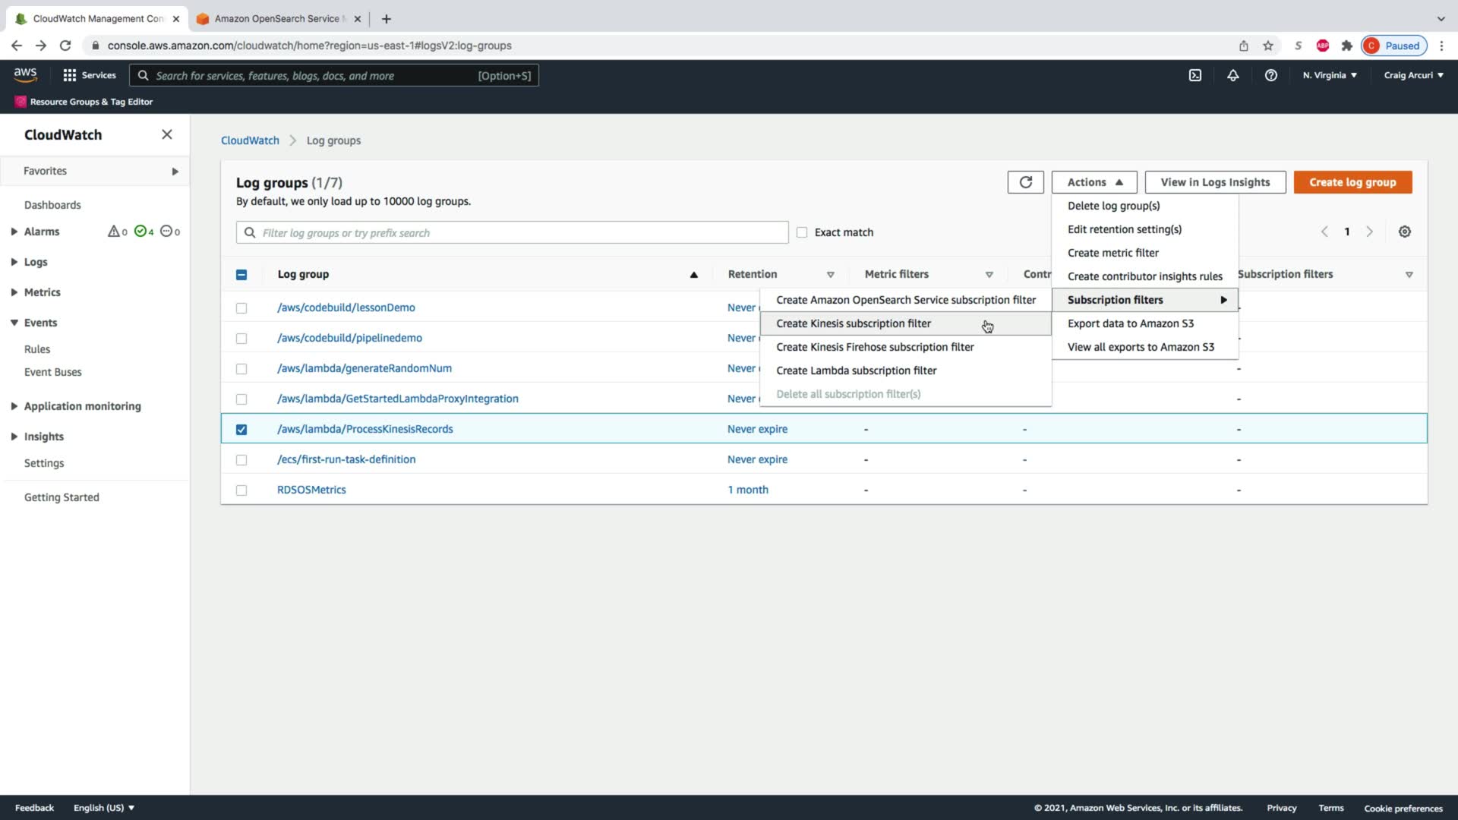
Task: Open the Services grid menu
Action: [89, 75]
